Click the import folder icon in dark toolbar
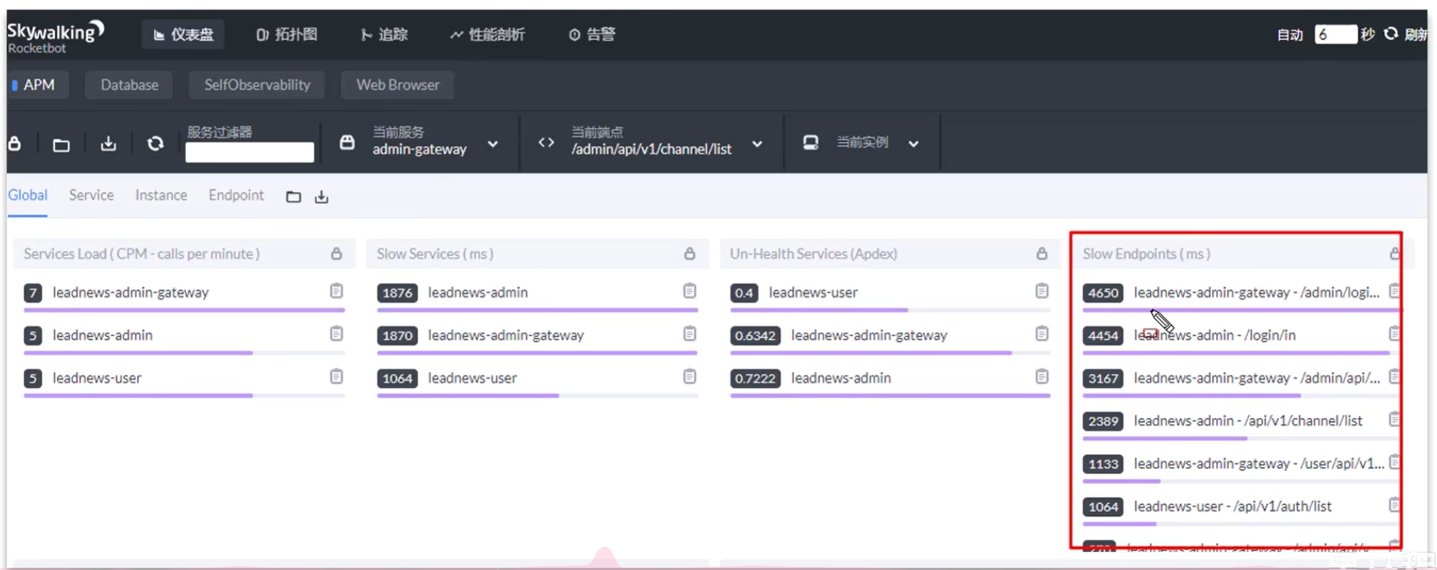 (61, 145)
